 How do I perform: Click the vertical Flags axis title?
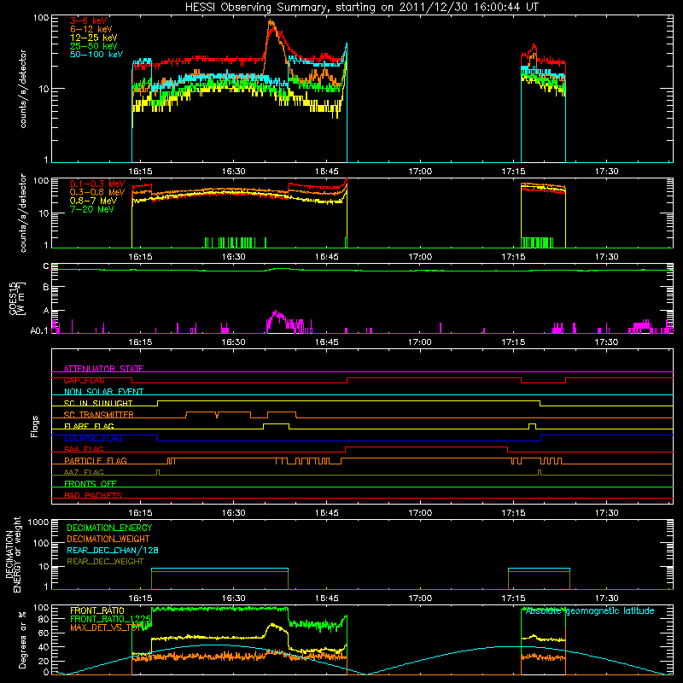point(35,426)
